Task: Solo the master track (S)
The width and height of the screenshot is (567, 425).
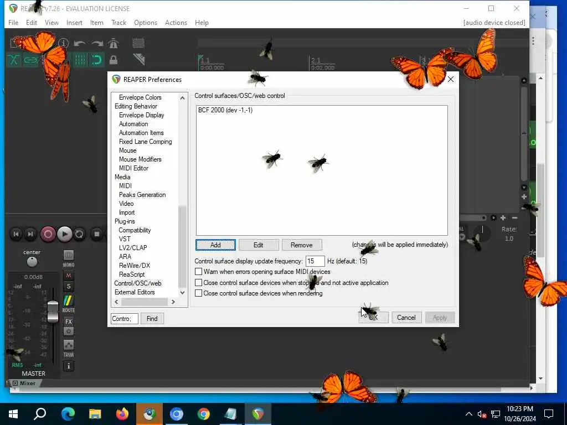Action: [68, 287]
